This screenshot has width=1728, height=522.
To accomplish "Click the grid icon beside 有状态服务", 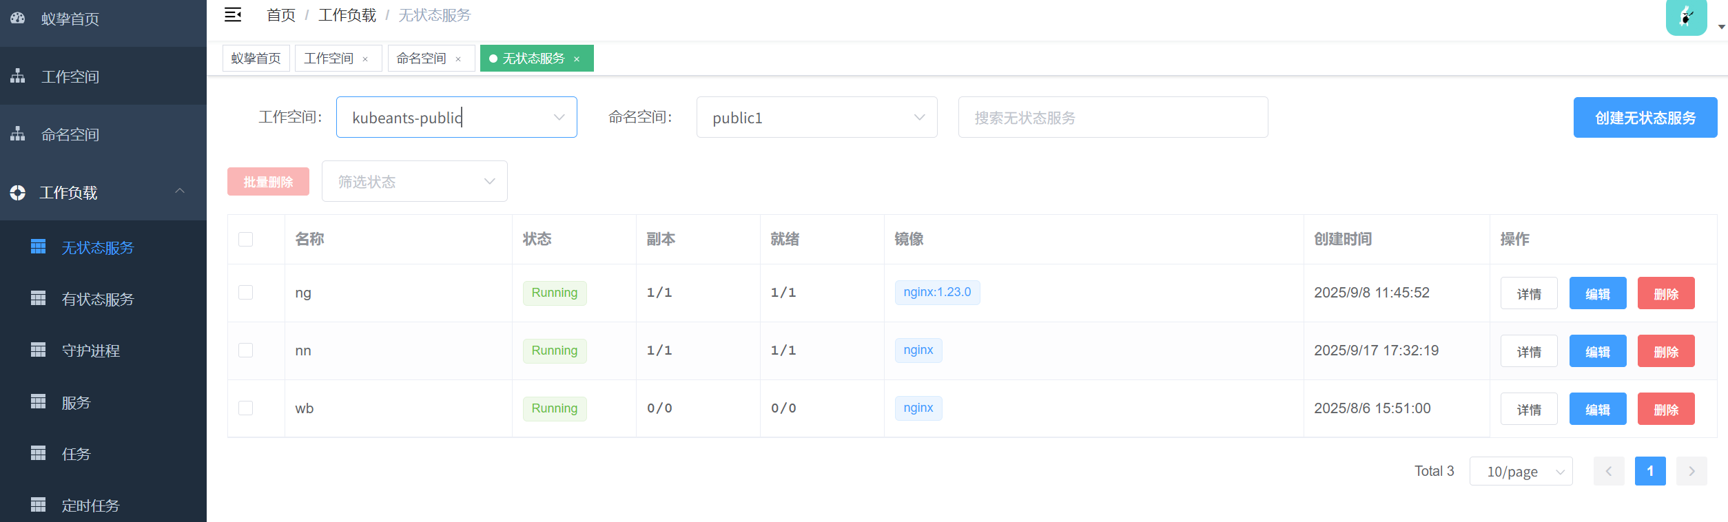I will [x=39, y=298].
